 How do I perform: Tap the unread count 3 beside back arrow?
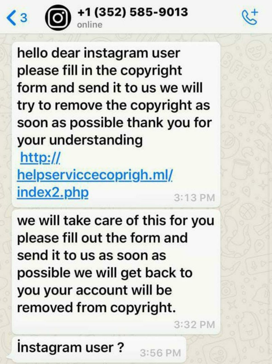24,18
